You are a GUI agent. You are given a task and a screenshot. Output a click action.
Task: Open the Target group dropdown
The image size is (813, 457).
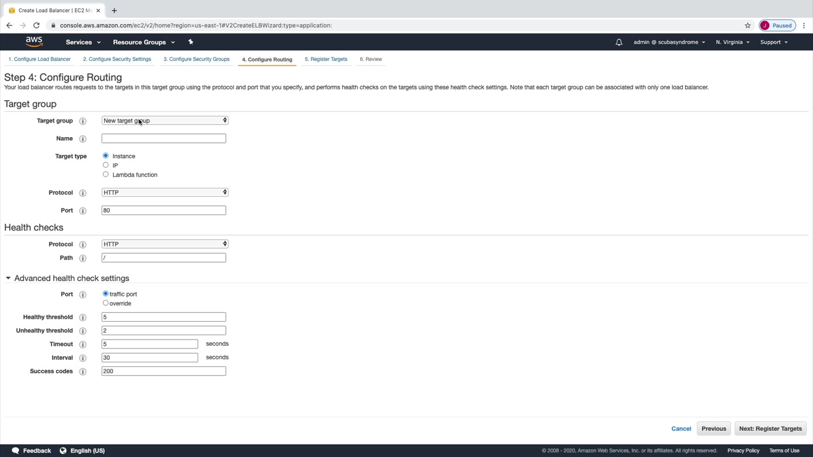click(165, 121)
